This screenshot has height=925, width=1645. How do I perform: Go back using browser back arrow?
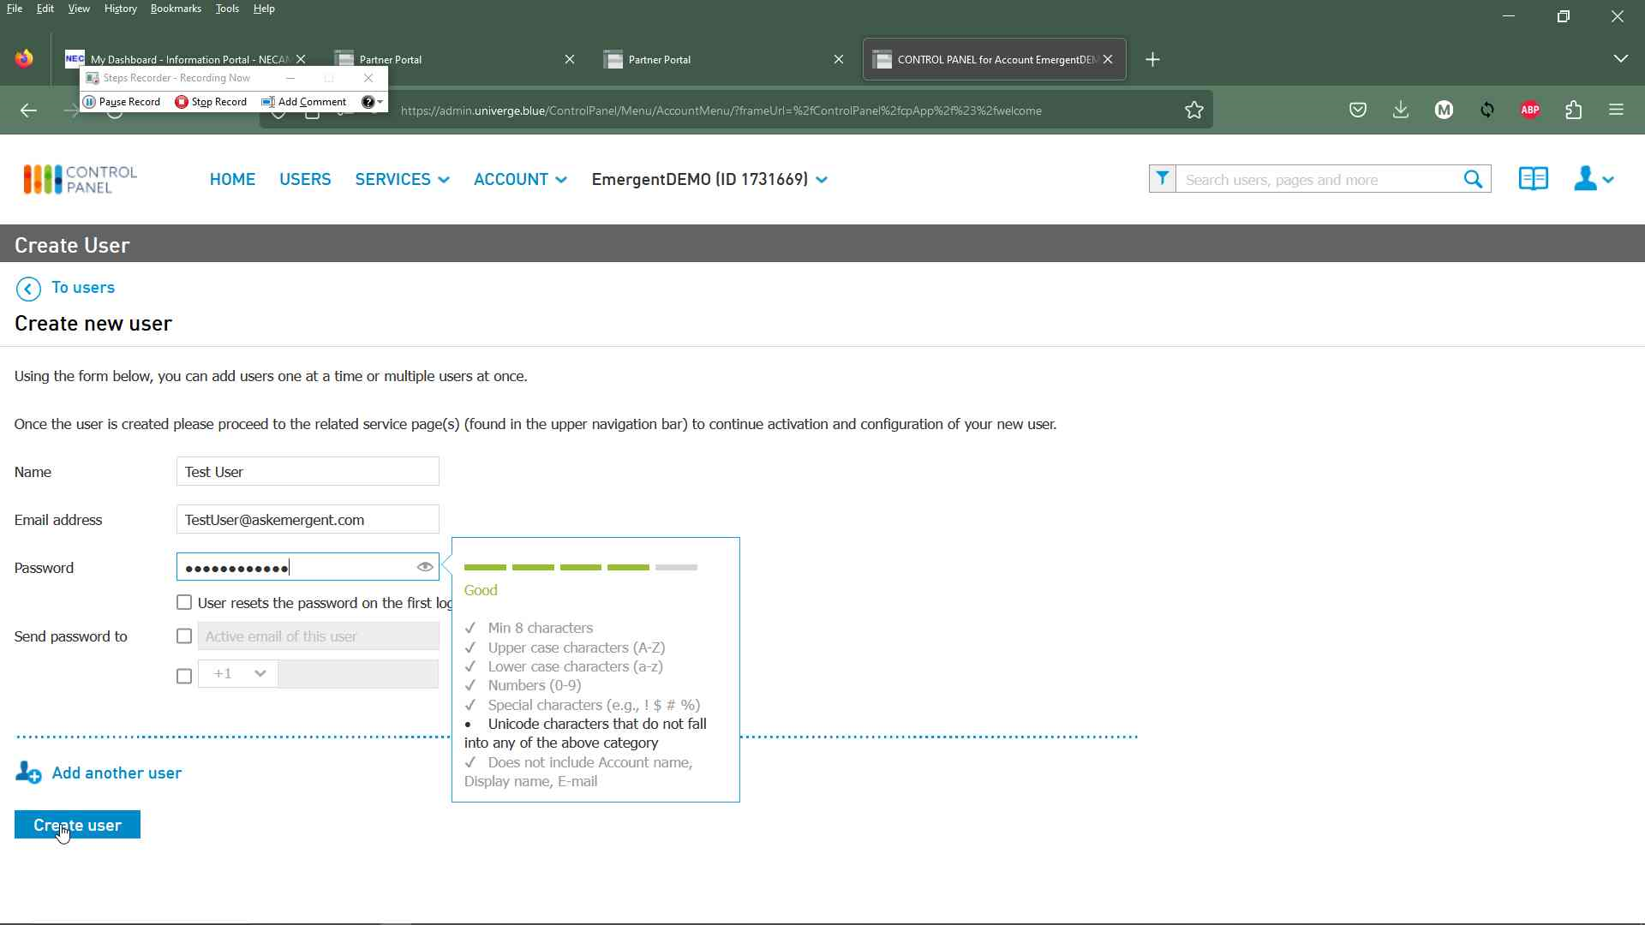28,110
